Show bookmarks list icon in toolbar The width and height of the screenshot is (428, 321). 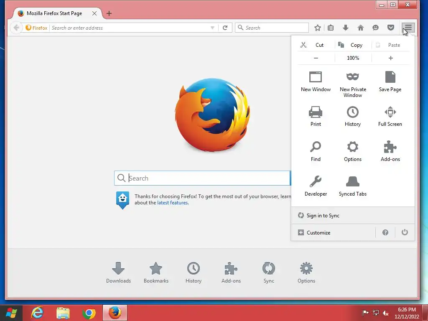pos(331,28)
